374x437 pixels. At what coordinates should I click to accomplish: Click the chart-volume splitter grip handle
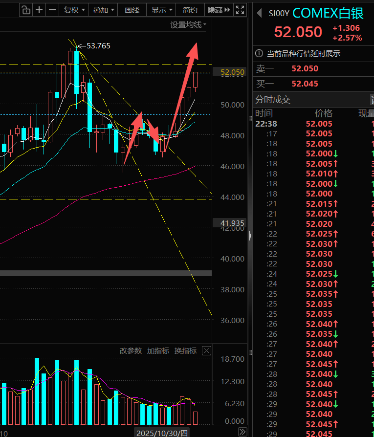point(250,352)
